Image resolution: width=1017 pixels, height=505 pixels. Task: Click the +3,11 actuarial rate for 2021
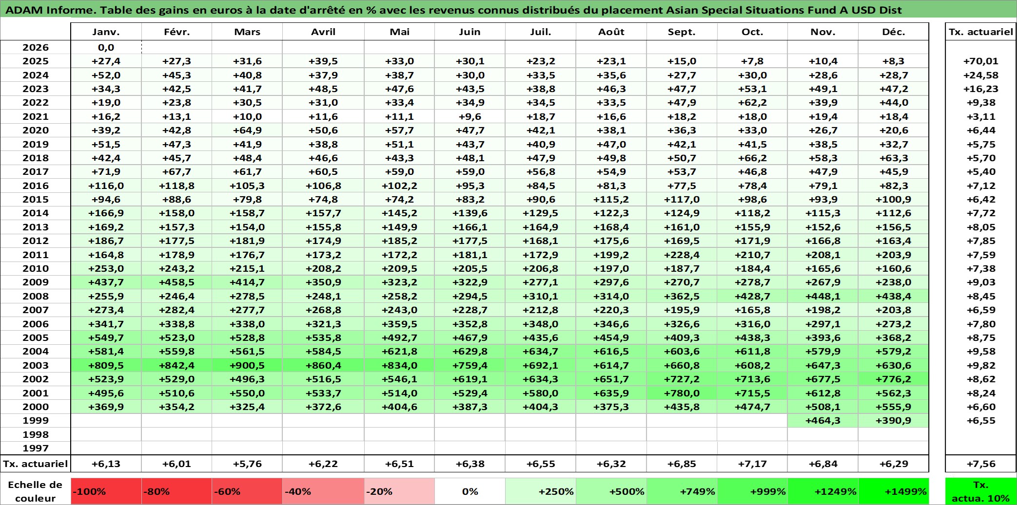[980, 116]
